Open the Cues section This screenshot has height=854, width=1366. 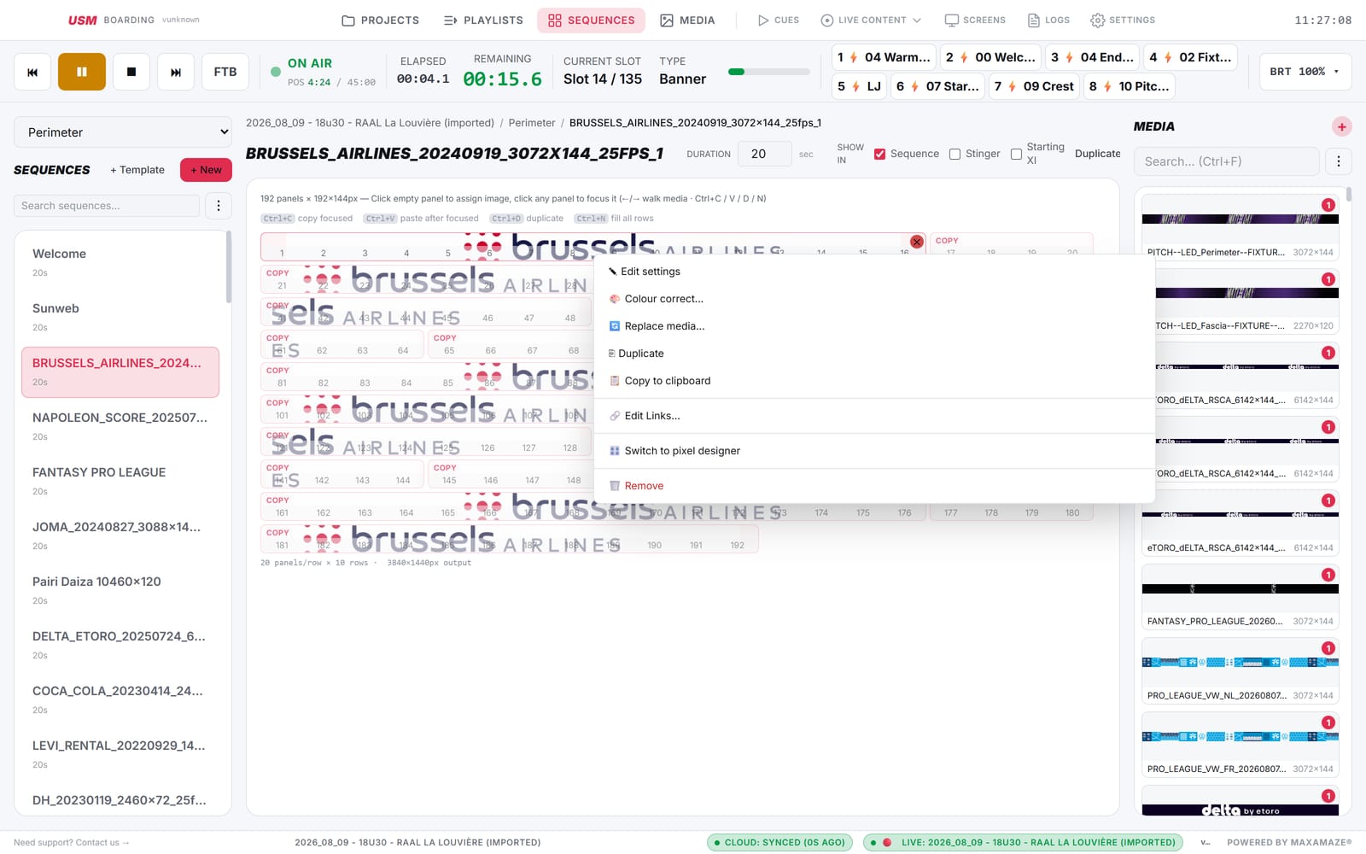click(778, 20)
